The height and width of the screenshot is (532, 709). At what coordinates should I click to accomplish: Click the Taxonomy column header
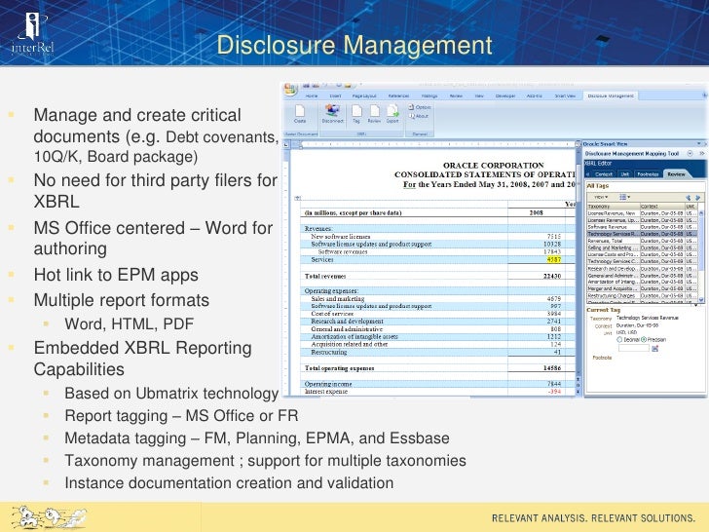(x=614, y=207)
